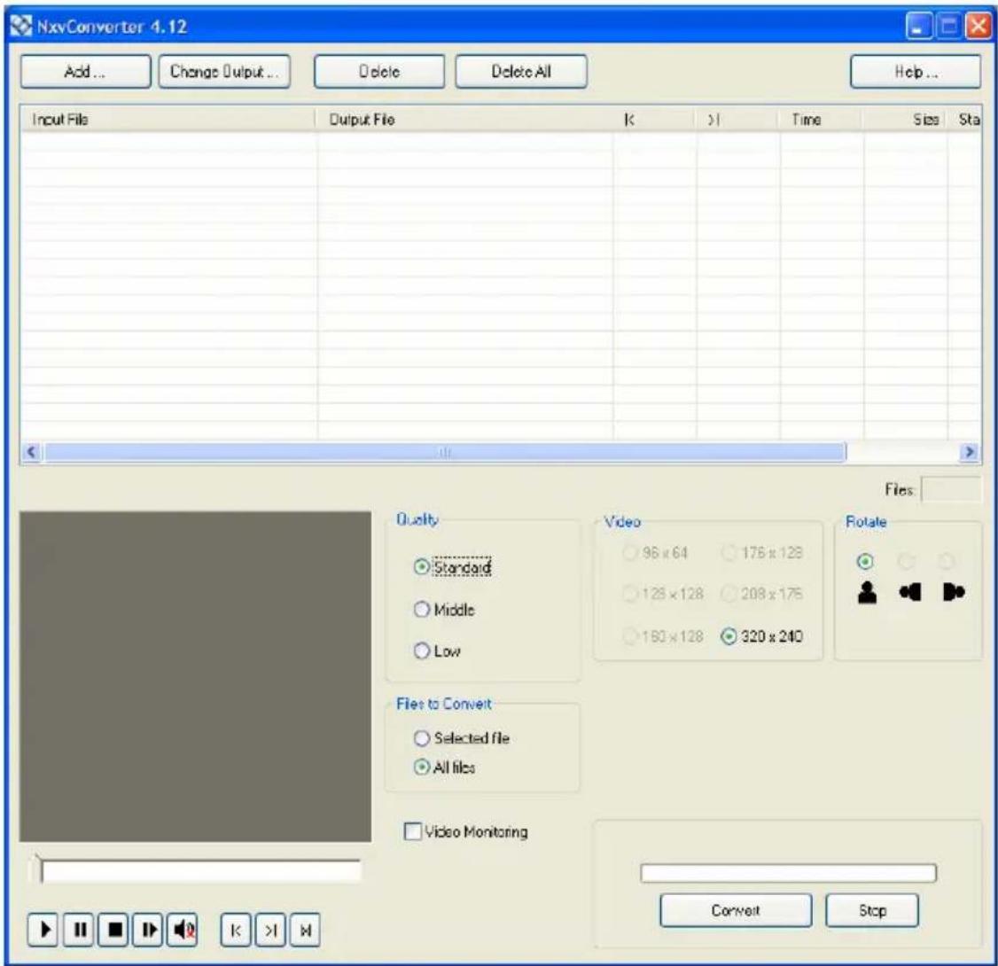This screenshot has width=998, height=966.
Task: Open Help...
Action: 916,71
